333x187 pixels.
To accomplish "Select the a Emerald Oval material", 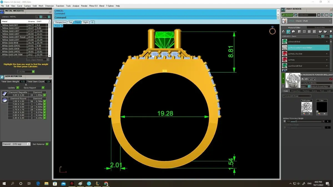I will point(306,42).
